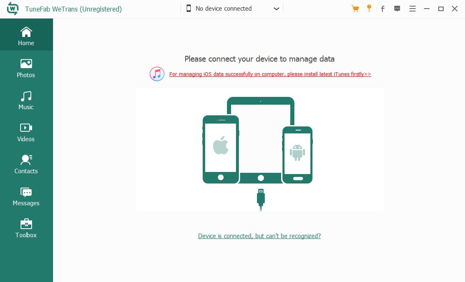Open the install latest iTunes link
This screenshot has width=465, height=282.
tap(270, 74)
